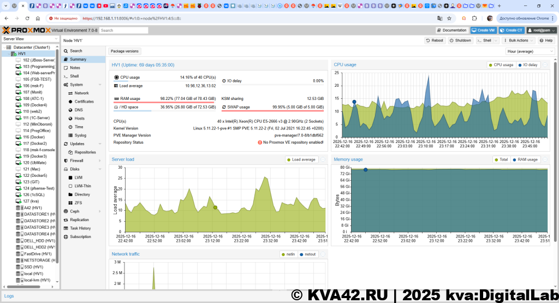Toggle IO delay series in legend
Image resolution: width=559 pixels, height=303 pixels.
point(527,64)
